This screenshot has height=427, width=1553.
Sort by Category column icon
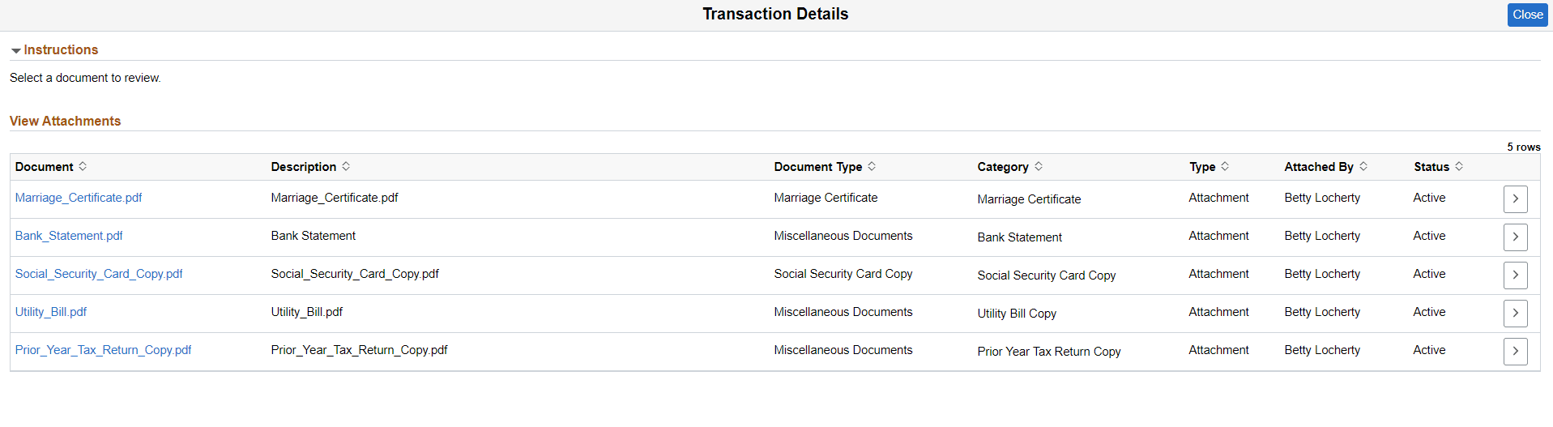(1039, 166)
